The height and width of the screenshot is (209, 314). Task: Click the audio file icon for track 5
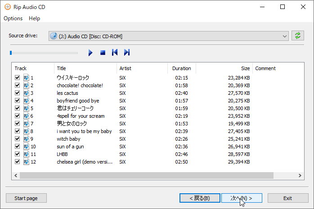[x=26, y=108]
